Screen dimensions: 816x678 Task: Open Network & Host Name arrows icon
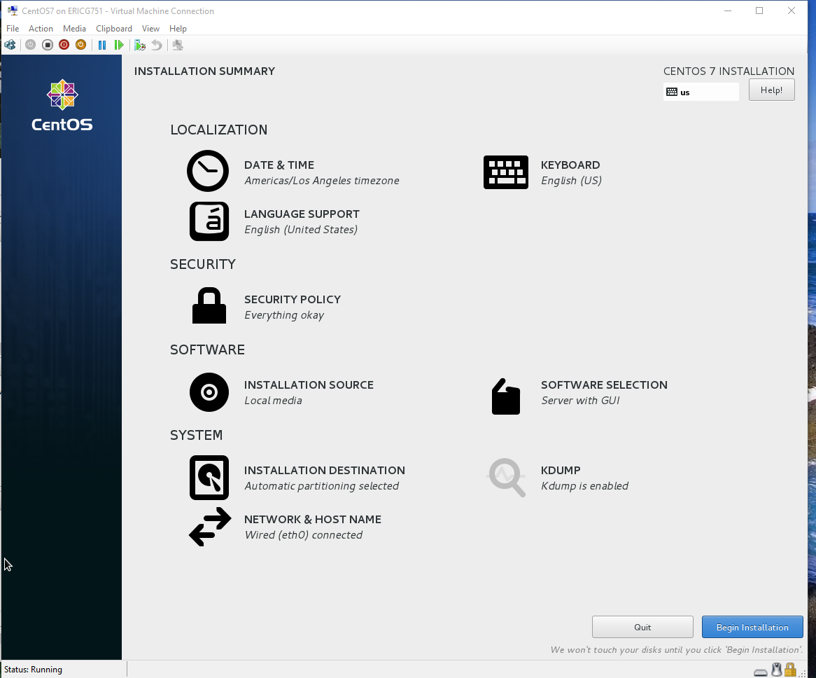tap(210, 527)
